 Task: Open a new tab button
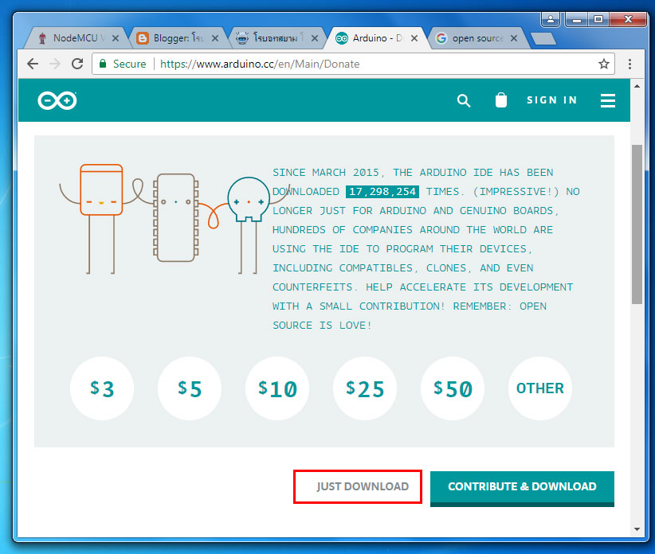pos(543,39)
